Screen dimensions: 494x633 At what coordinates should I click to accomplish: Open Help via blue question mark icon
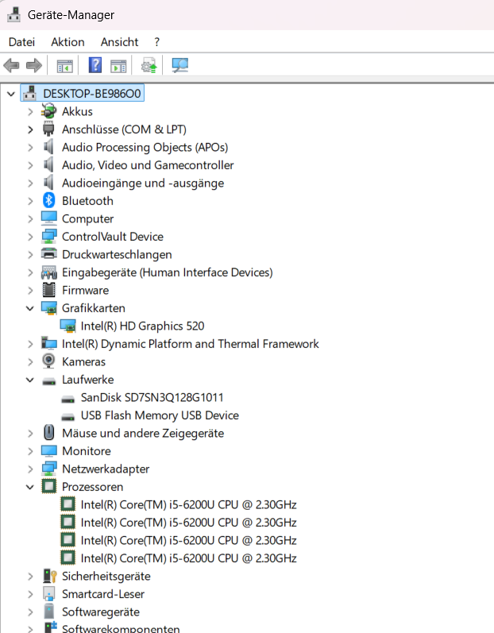(x=95, y=65)
